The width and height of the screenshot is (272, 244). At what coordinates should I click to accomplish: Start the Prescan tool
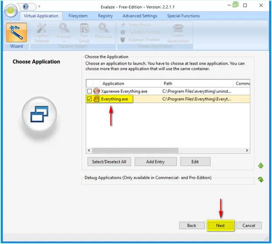pos(64,33)
